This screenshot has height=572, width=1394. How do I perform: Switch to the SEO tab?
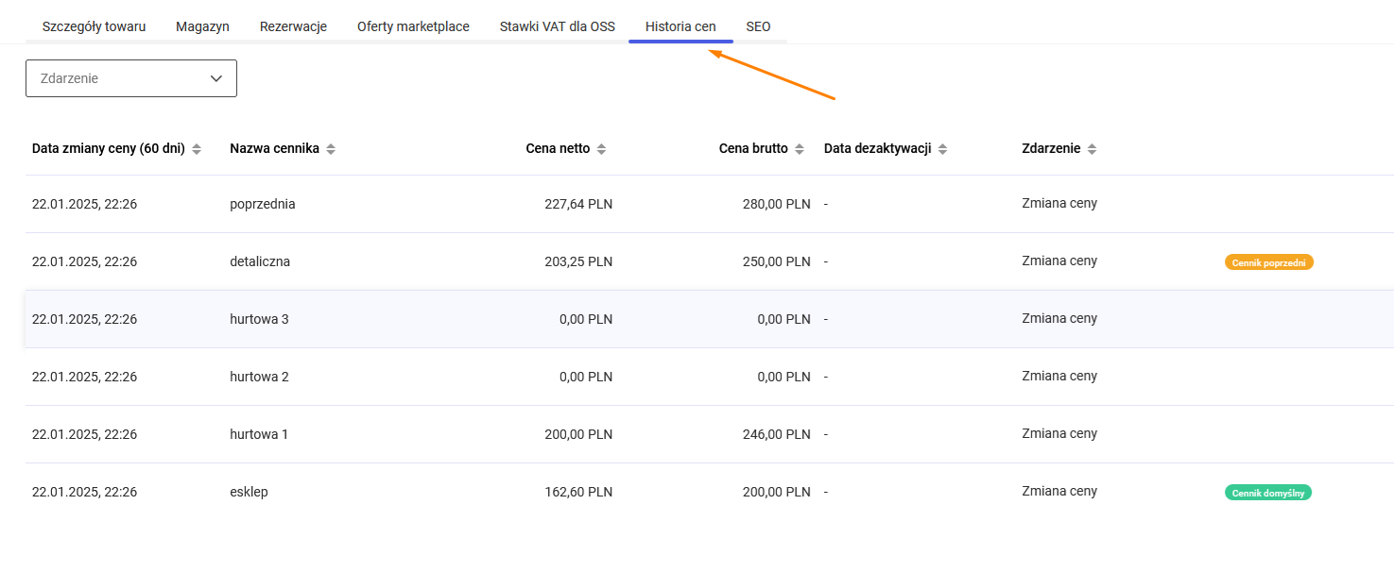[758, 26]
